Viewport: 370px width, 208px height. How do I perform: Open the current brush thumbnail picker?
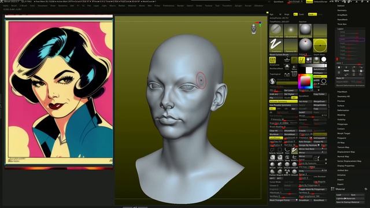click(x=276, y=31)
